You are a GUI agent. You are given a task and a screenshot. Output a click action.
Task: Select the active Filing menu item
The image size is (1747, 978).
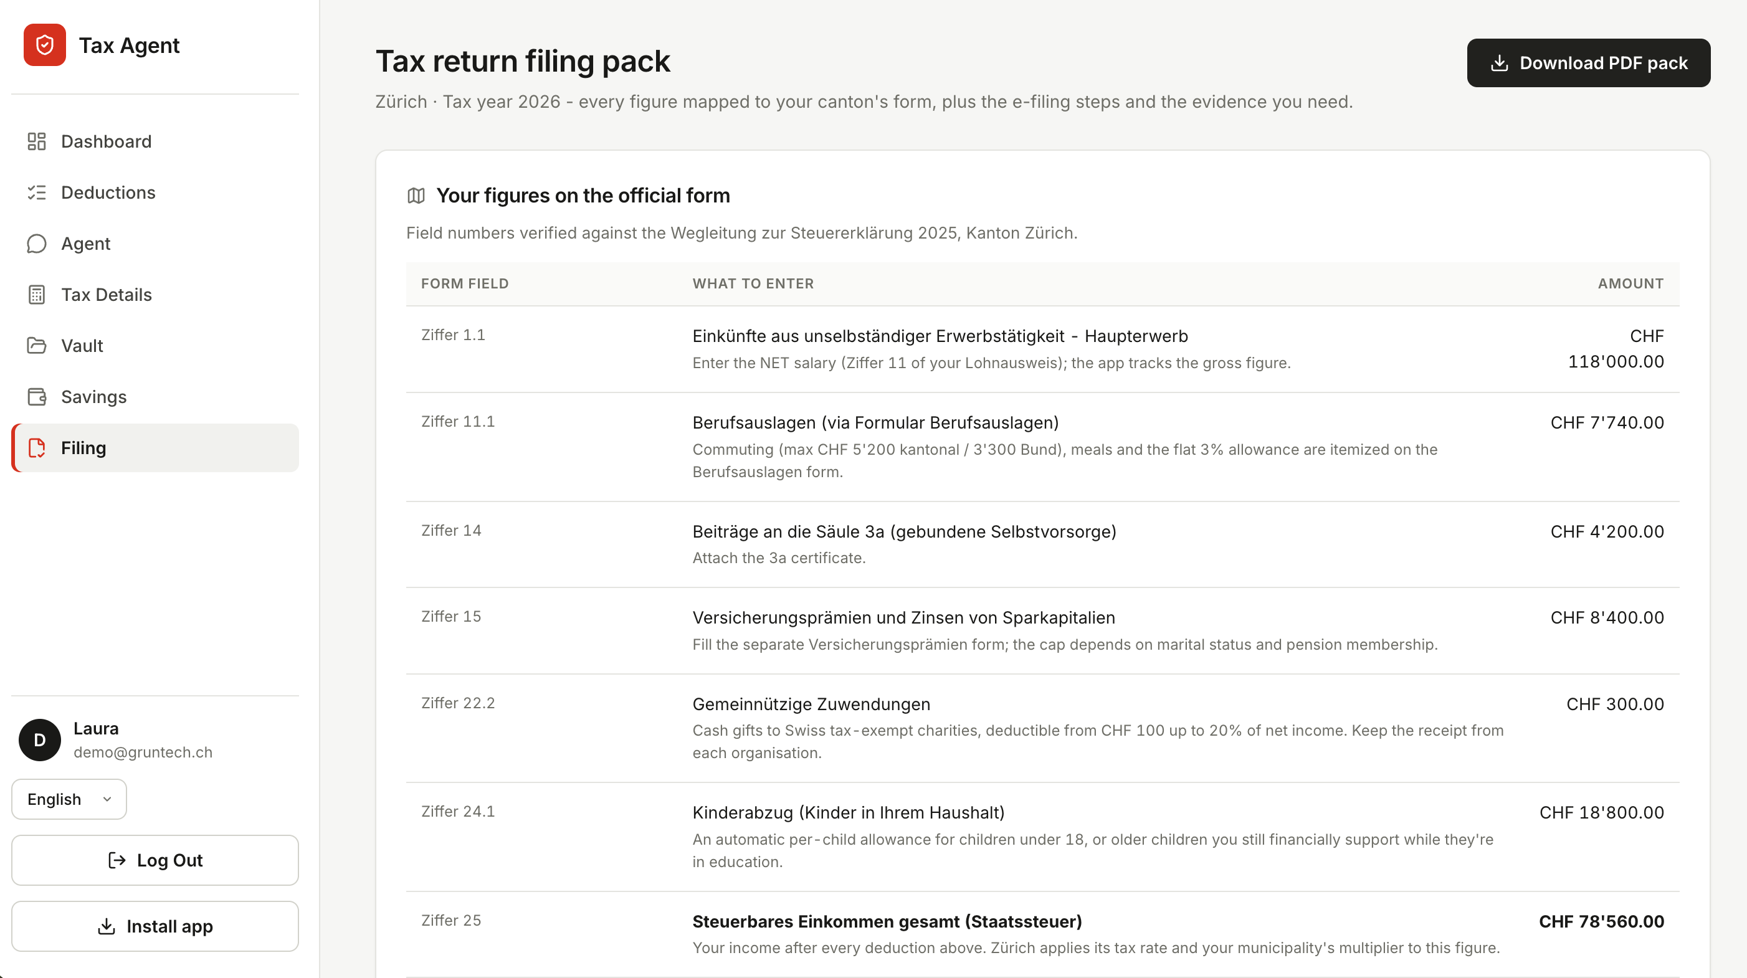click(x=155, y=448)
